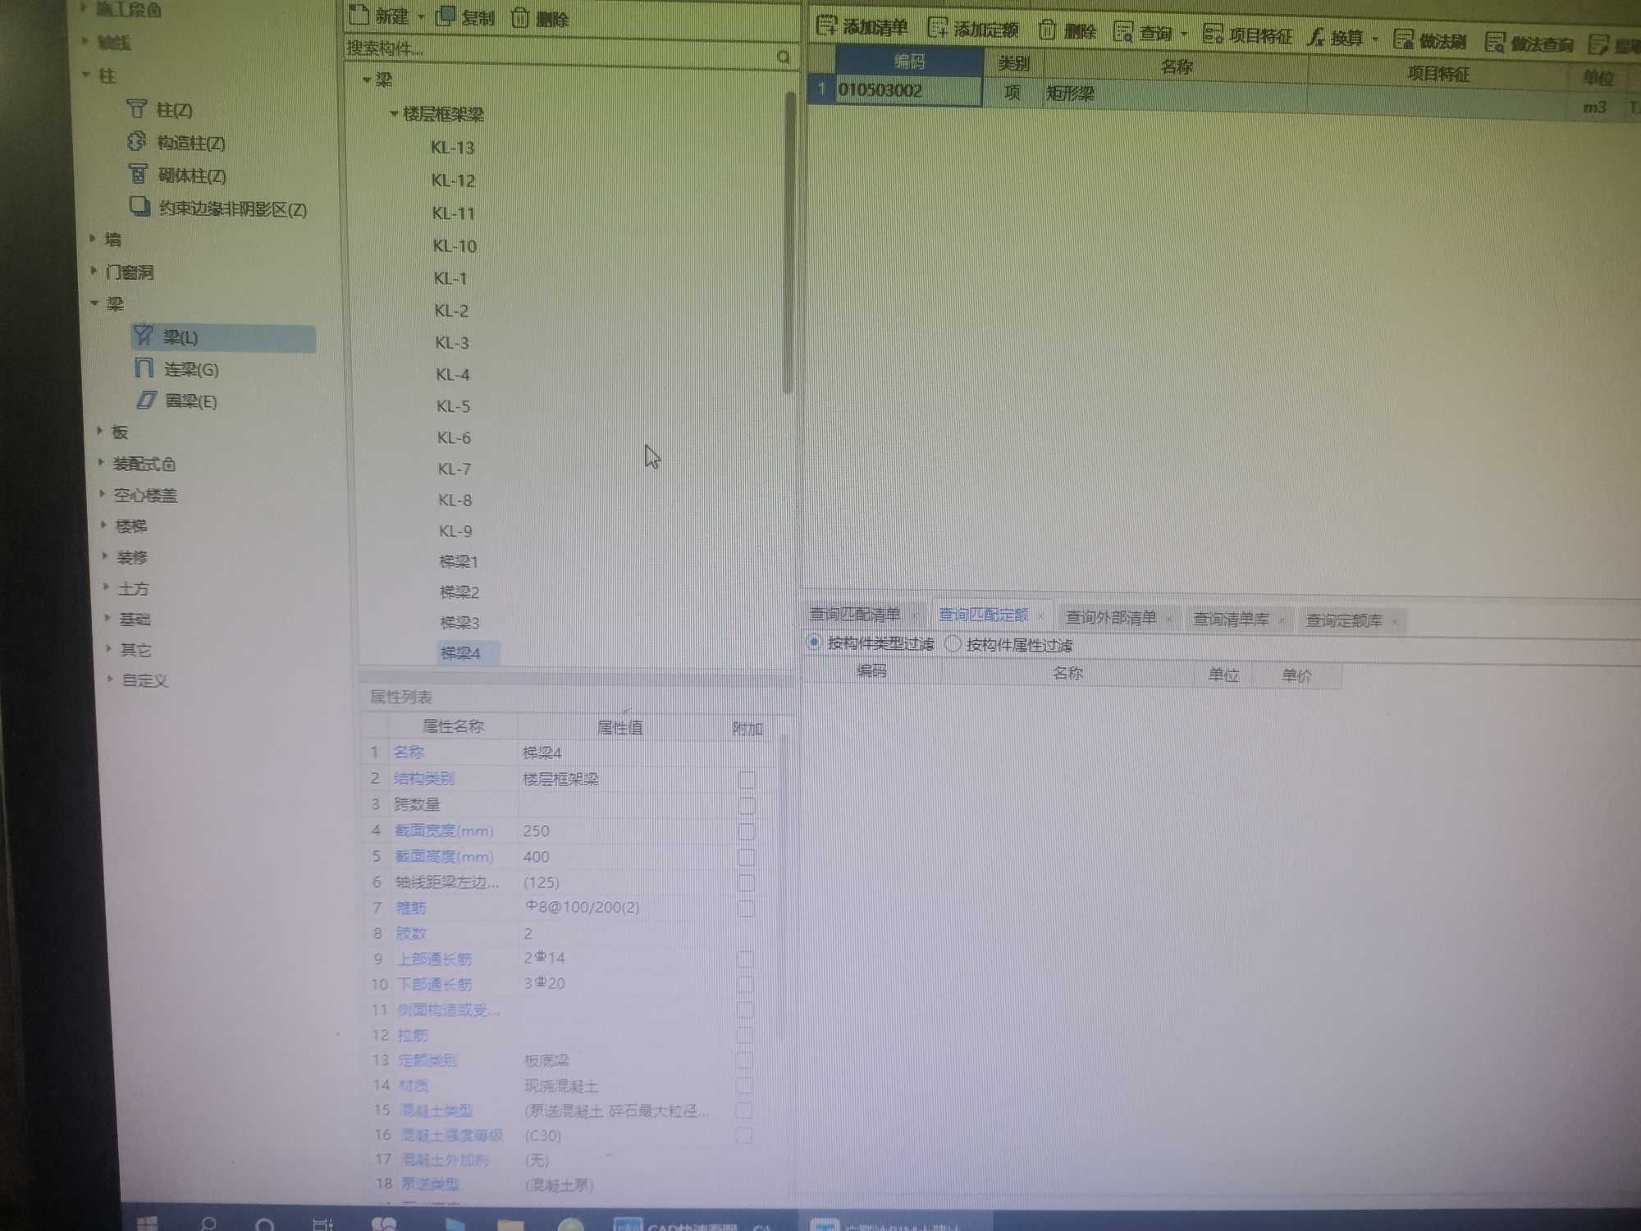Tick the 附加 checkbox for 箍筋
1641x1231 pixels.
pos(746,908)
